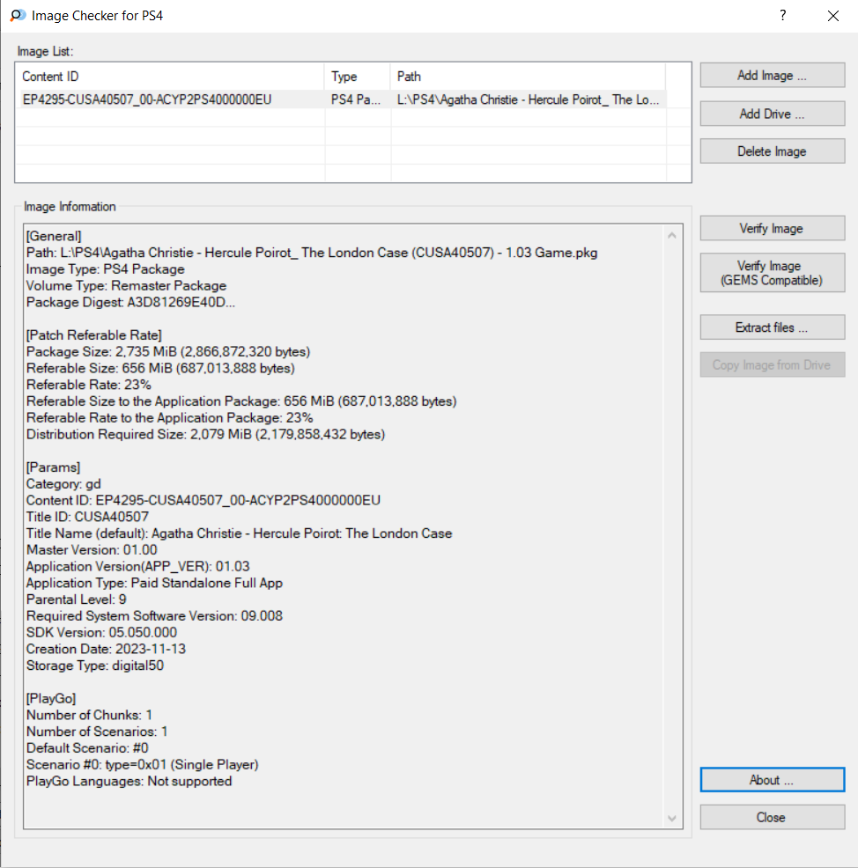Image resolution: width=858 pixels, height=868 pixels.
Task: Click the Content ID line in Params
Action: click(x=203, y=500)
